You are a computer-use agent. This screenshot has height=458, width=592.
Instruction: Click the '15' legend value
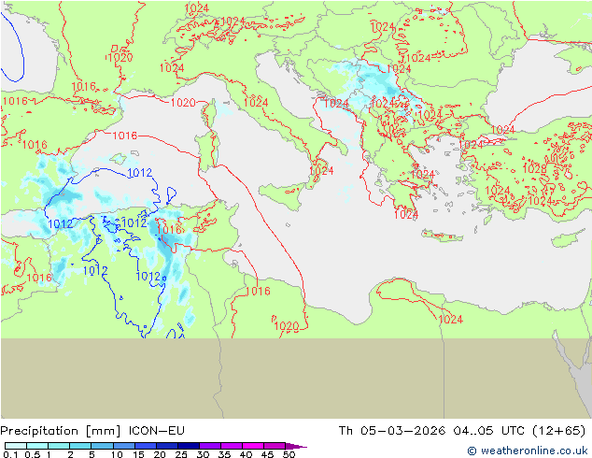[138, 454]
